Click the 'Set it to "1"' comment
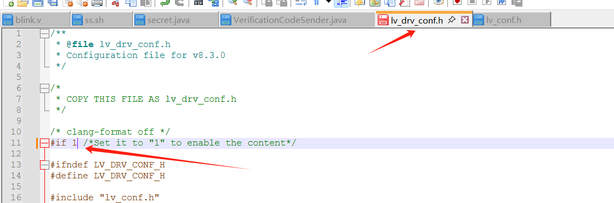The height and width of the screenshot is (203, 614). pos(190,143)
